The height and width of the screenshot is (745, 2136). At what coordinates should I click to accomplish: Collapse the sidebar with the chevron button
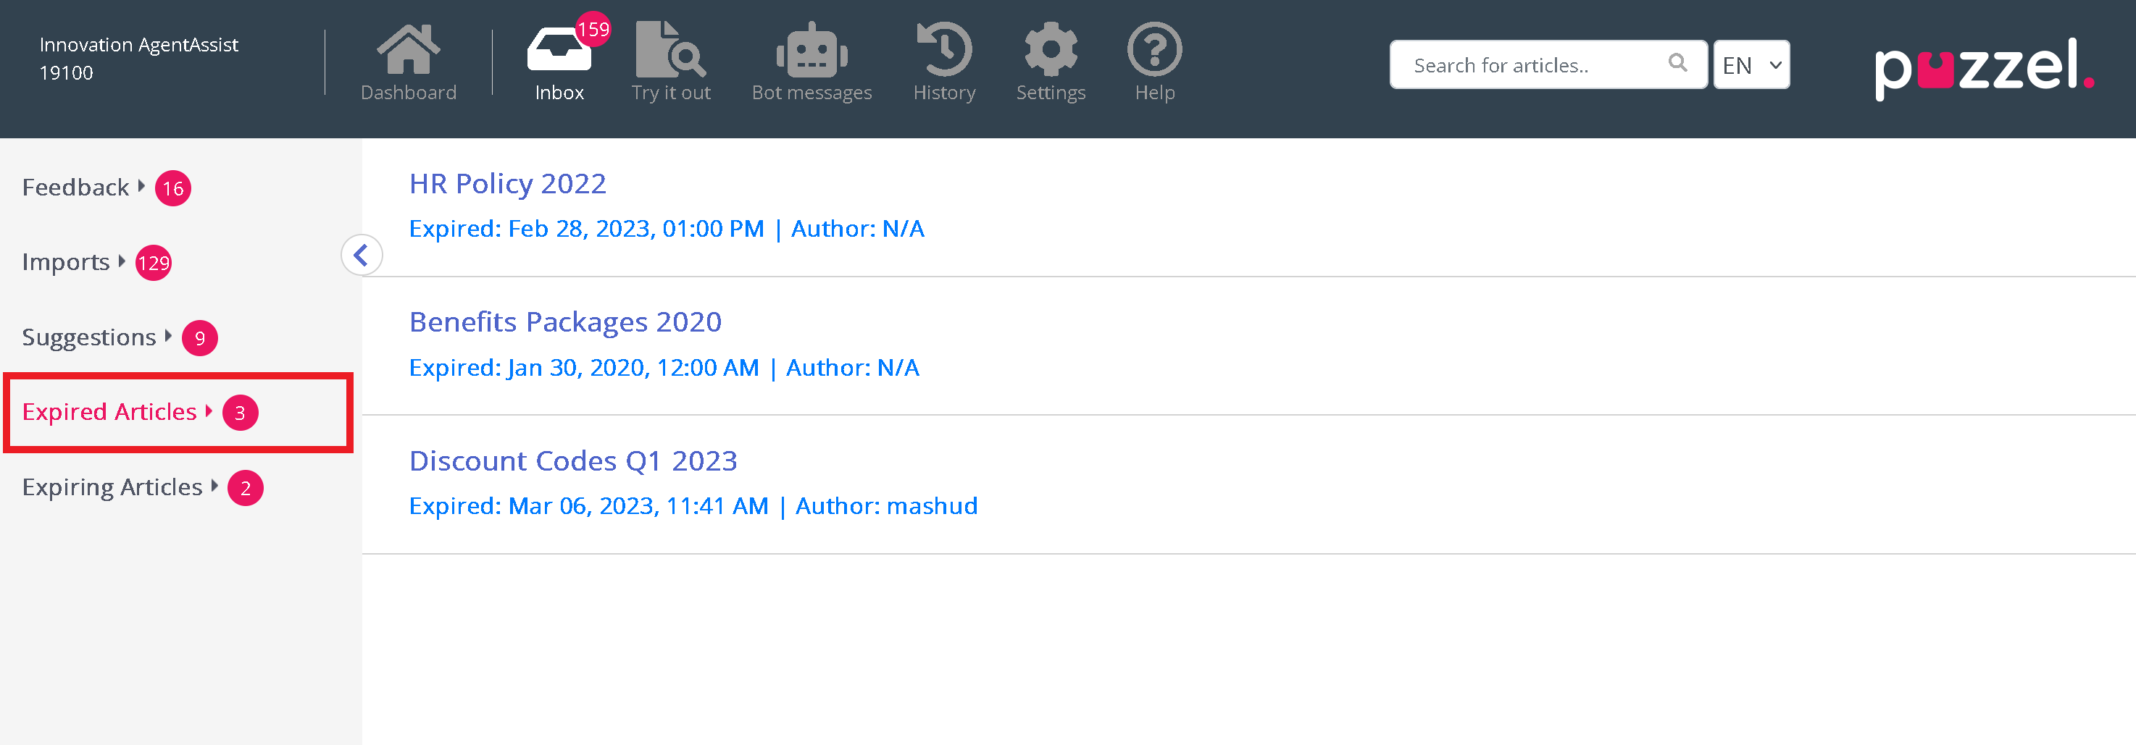point(362,256)
